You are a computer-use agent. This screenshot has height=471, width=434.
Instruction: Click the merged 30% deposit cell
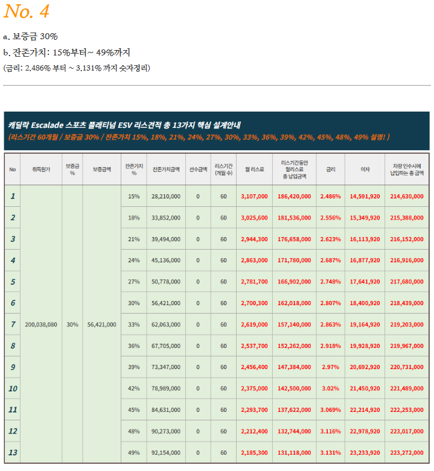(x=72, y=324)
